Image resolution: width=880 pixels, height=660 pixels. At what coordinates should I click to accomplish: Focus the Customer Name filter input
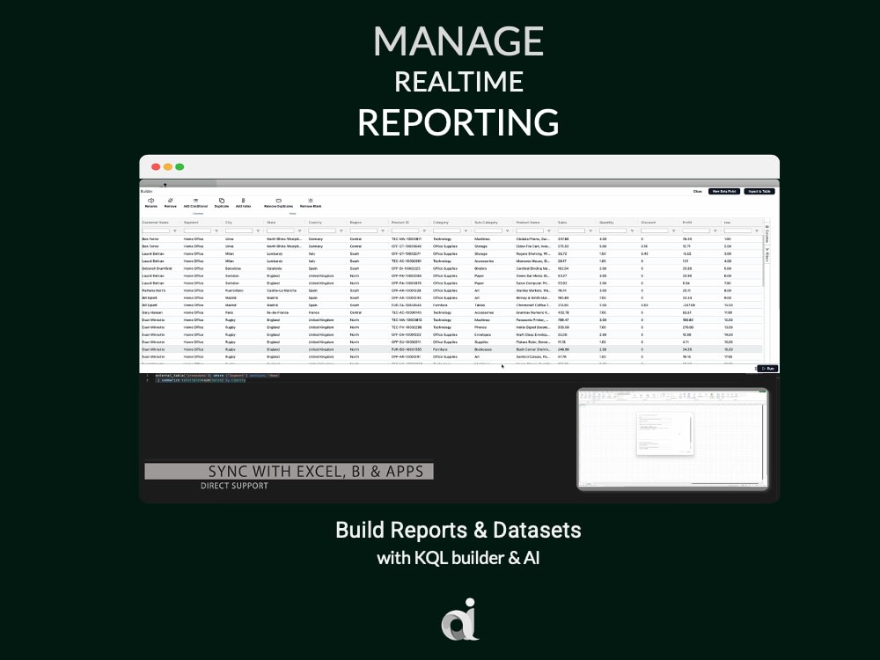(156, 231)
